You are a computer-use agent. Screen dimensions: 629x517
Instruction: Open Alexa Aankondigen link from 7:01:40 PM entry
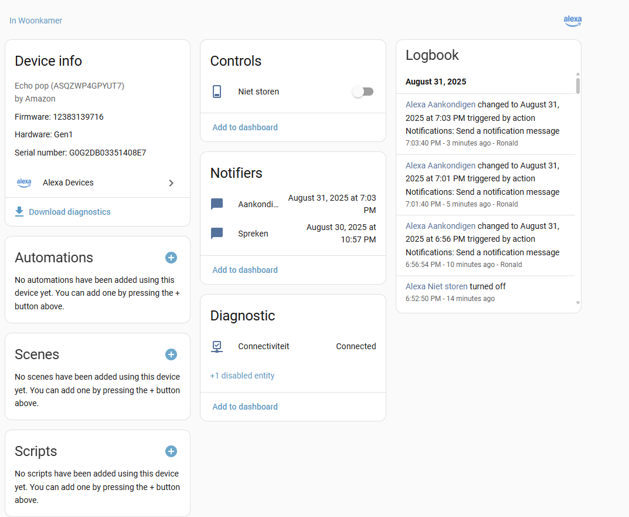(x=440, y=165)
